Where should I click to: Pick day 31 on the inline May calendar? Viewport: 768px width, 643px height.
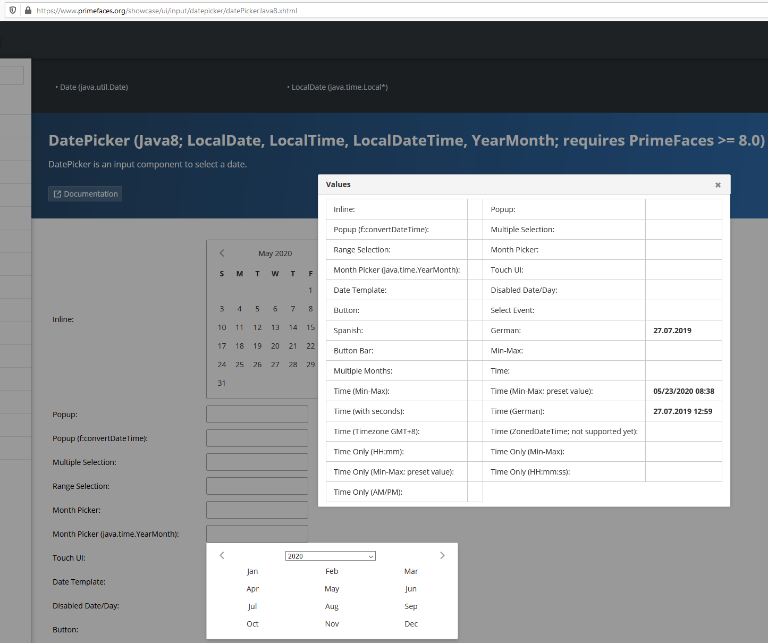[222, 383]
